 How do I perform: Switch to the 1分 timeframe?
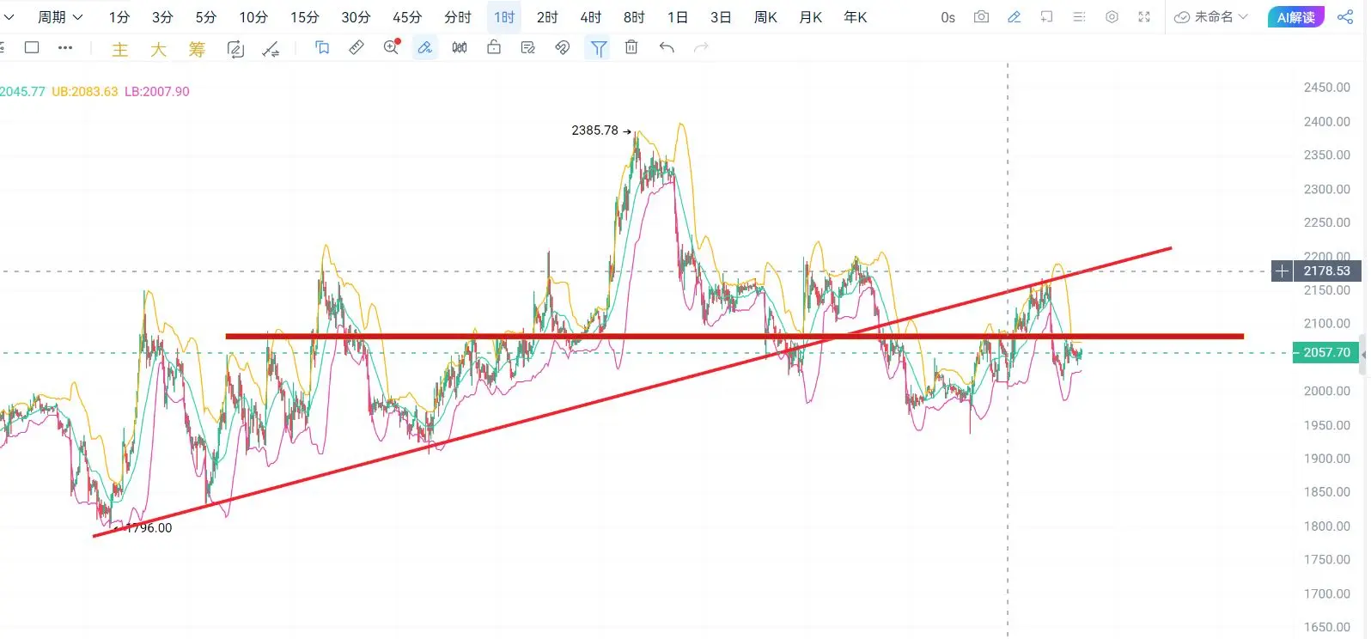[119, 17]
